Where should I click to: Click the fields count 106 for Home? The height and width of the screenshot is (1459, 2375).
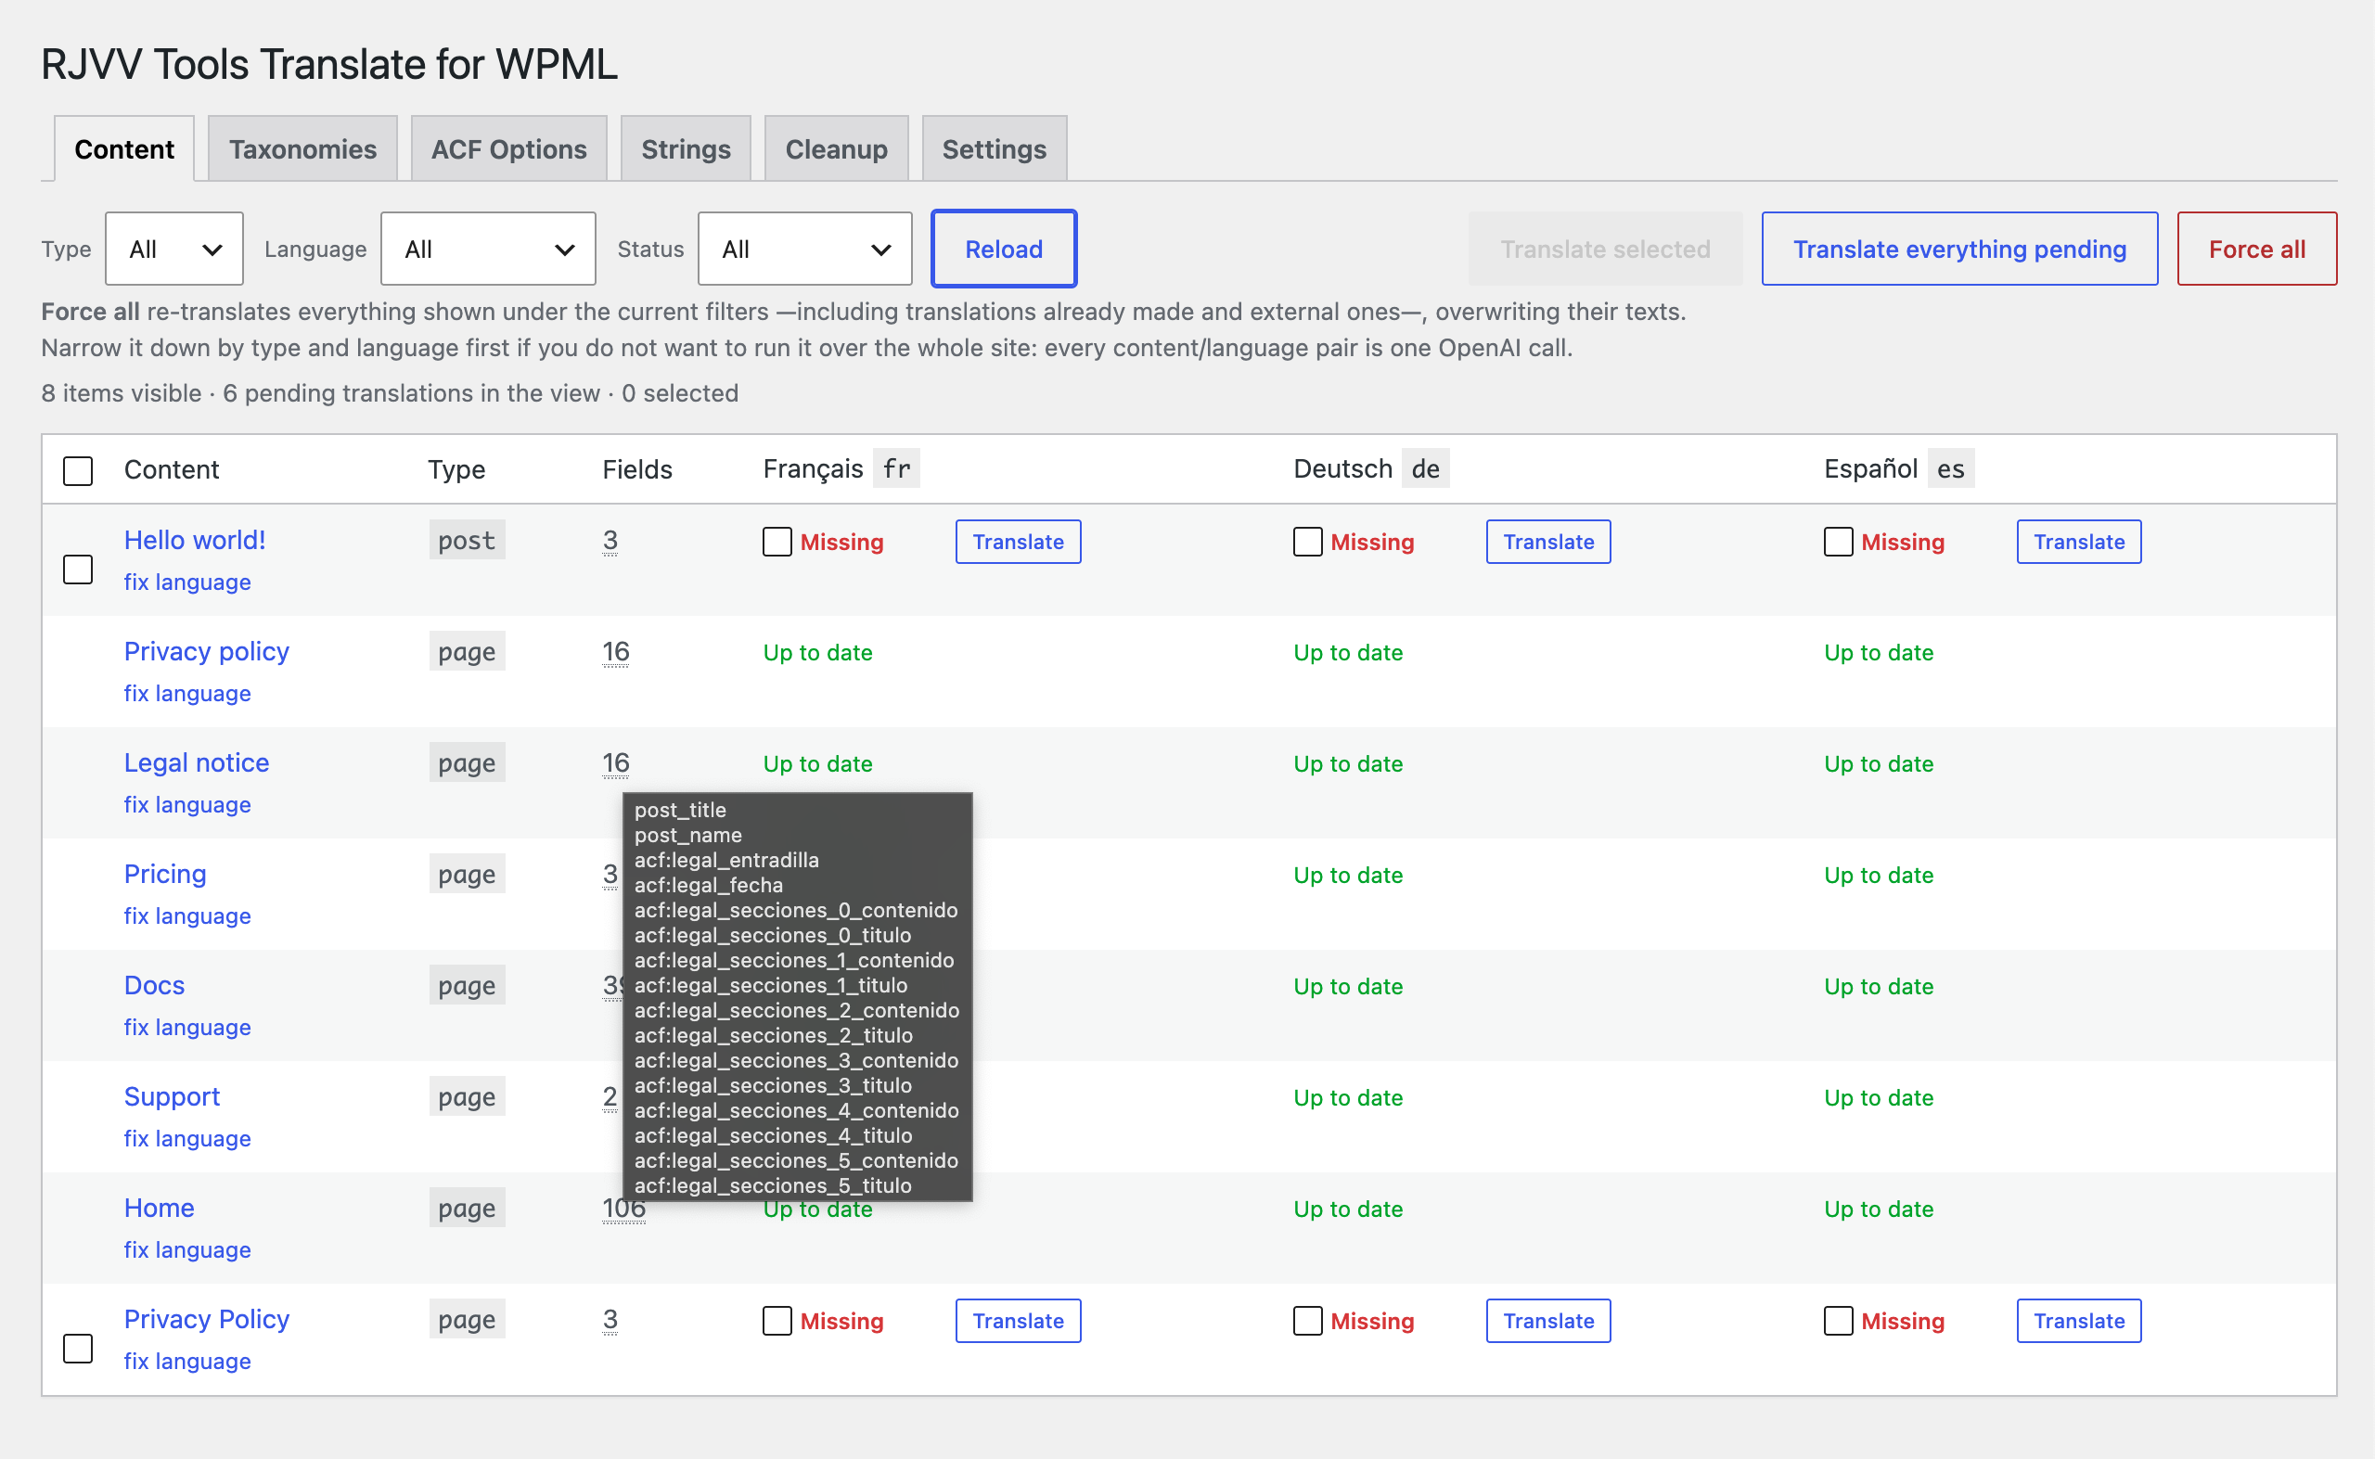point(623,1209)
